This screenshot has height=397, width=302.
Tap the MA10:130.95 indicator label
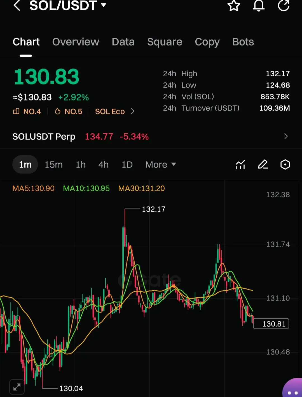click(86, 188)
